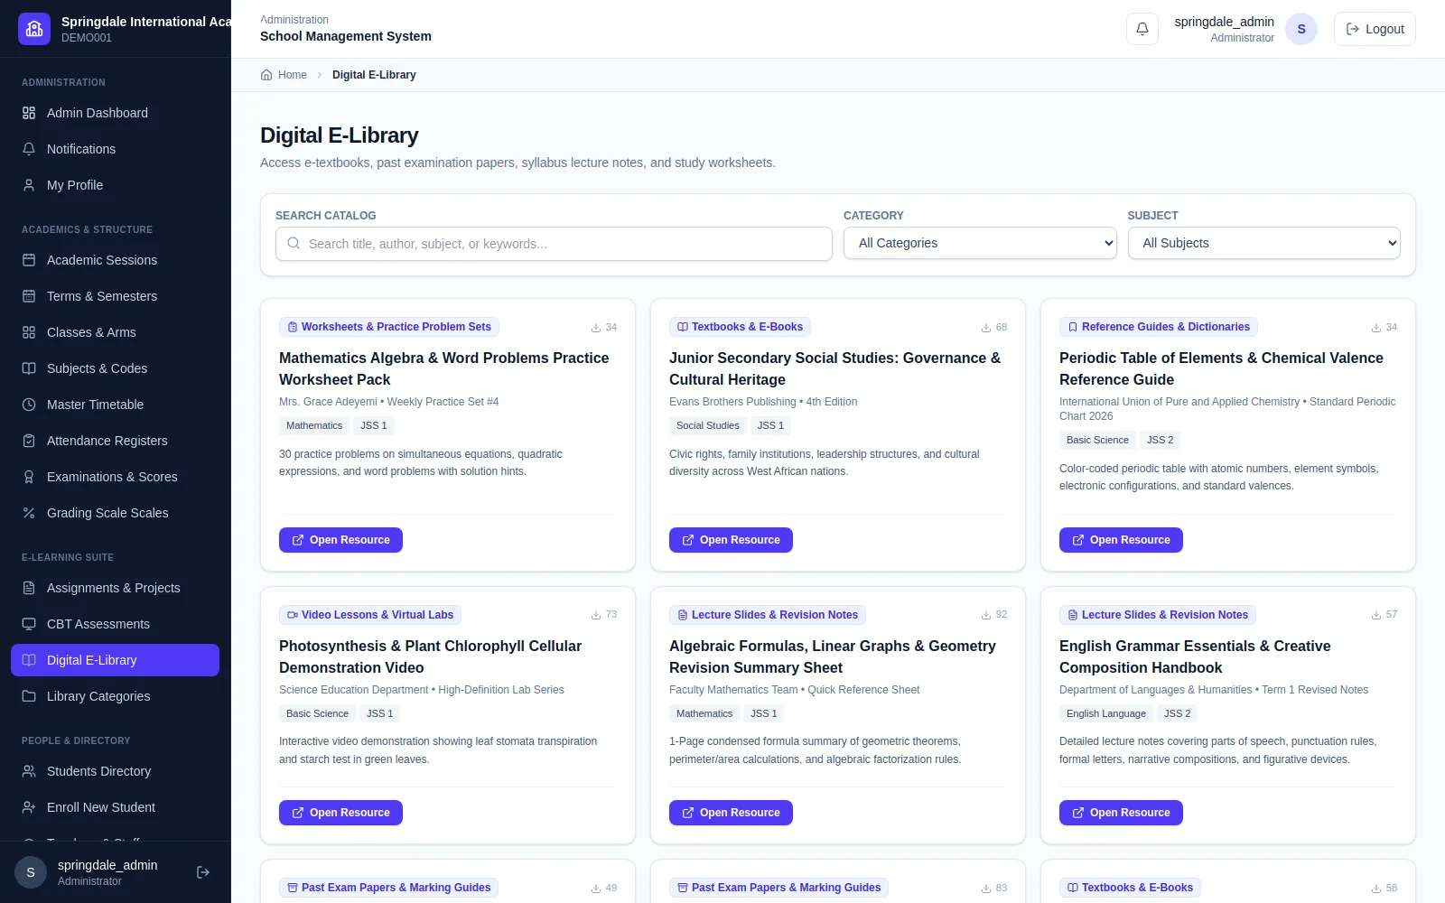Screen dimensions: 1445x903
Task: Open Students Directory in sidebar
Action: click(x=116, y=771)
